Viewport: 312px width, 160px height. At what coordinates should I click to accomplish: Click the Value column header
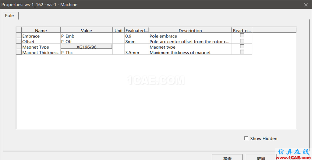pyautogui.click(x=86, y=30)
